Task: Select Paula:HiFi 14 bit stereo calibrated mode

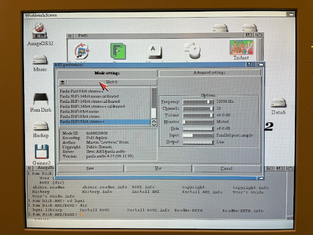Action: point(105,101)
